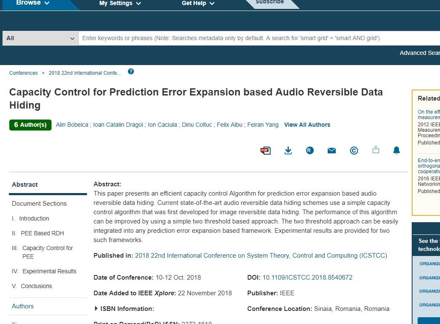Image resolution: width=440 pixels, height=324 pixels.
Task: Open the Browse menu
Action: click(33, 3)
